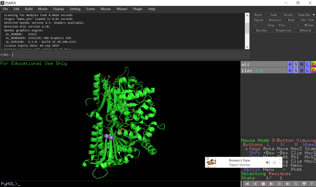
Task: Toggle fullscreen with F icon
Action: coord(312,184)
